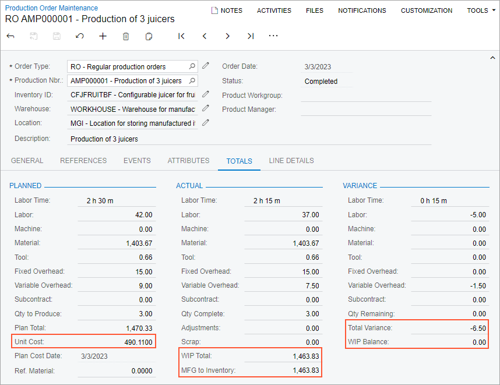The height and width of the screenshot is (385, 500).
Task: Go to first record icon
Action: (x=181, y=36)
